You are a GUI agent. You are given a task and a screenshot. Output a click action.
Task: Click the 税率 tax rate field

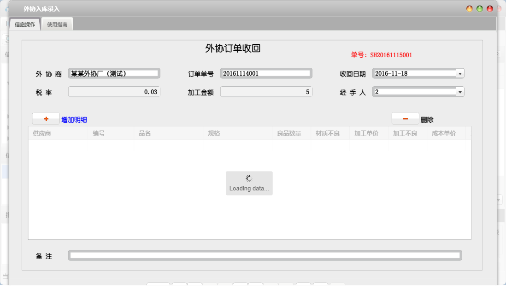[114, 91]
